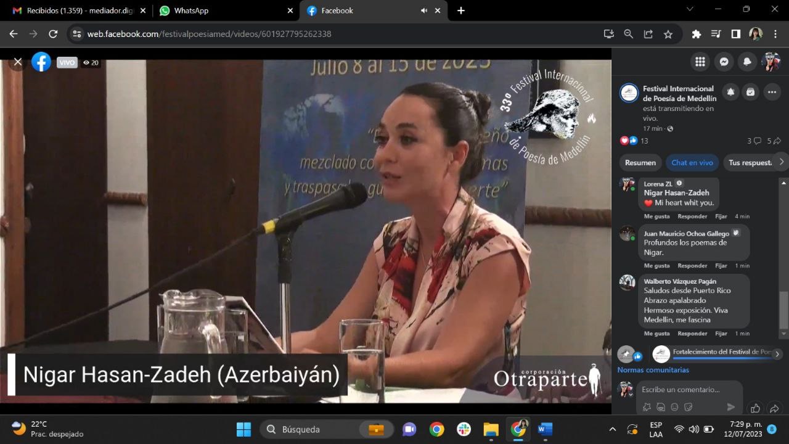Bookmark this page with the star icon
This screenshot has width=789, height=444.
(668, 34)
